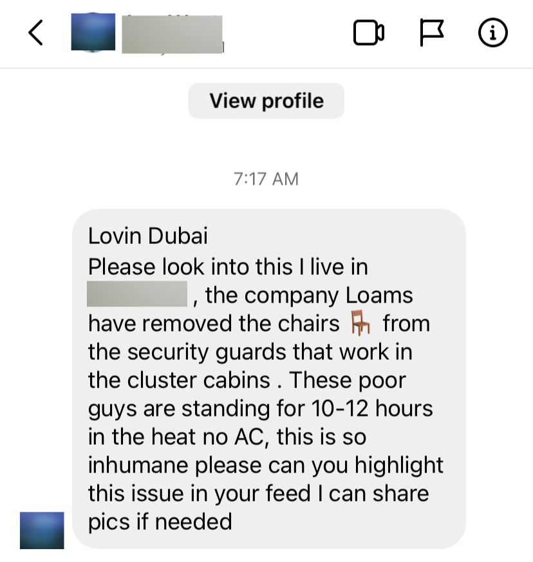Tap the "inhumane please can you highlight" line

[266, 465]
